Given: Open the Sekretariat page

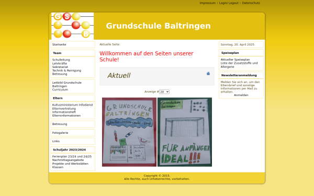Looking at the screenshot, I should [x=60, y=67].
